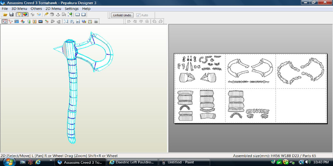
Task: Click the rotate clockwise icon
Action: pos(161,21)
